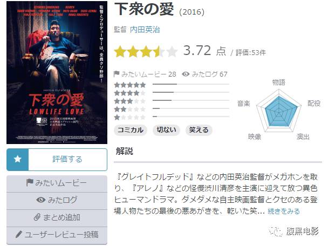Screen dimensions: 329x246
Task: Click the 評価:53件 review count
Action: pos(251,52)
